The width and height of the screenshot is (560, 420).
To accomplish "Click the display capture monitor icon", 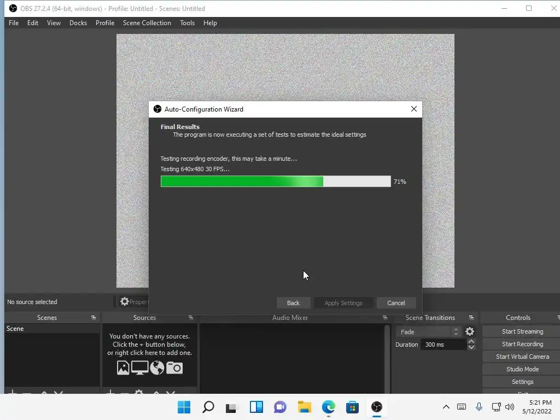I will (x=139, y=368).
